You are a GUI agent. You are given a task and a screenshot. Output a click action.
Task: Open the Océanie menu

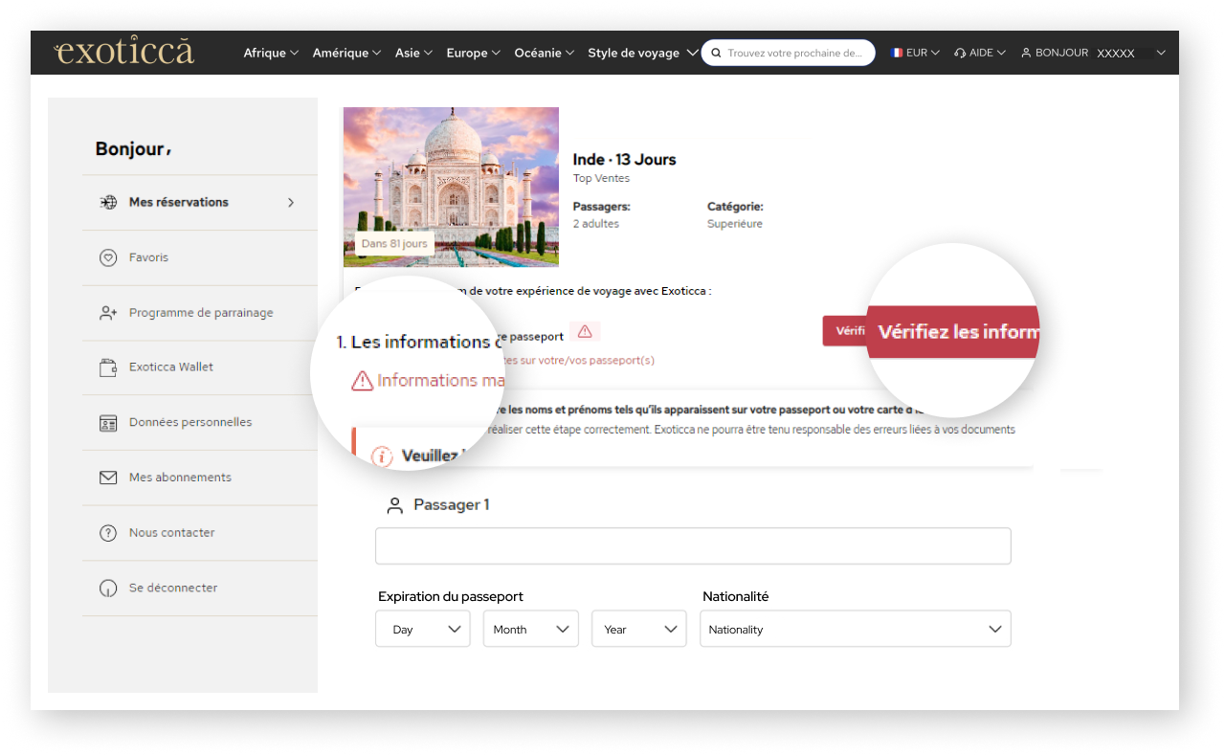click(544, 53)
